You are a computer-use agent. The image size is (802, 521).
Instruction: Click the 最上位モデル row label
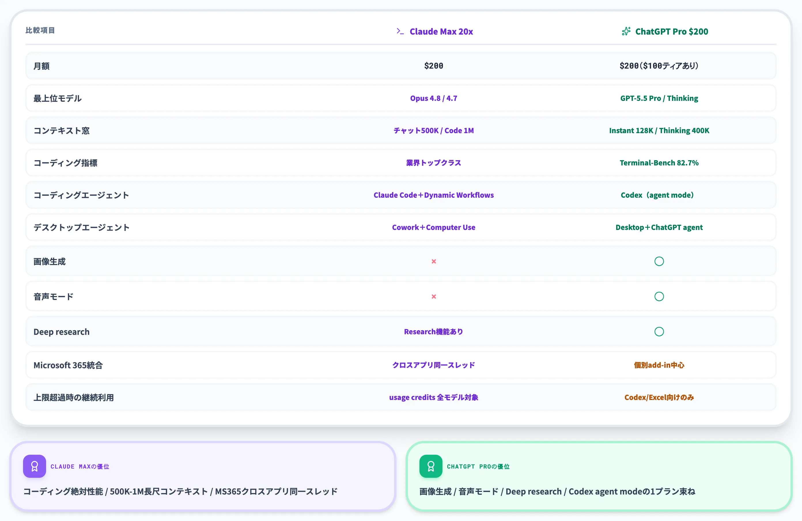(58, 98)
